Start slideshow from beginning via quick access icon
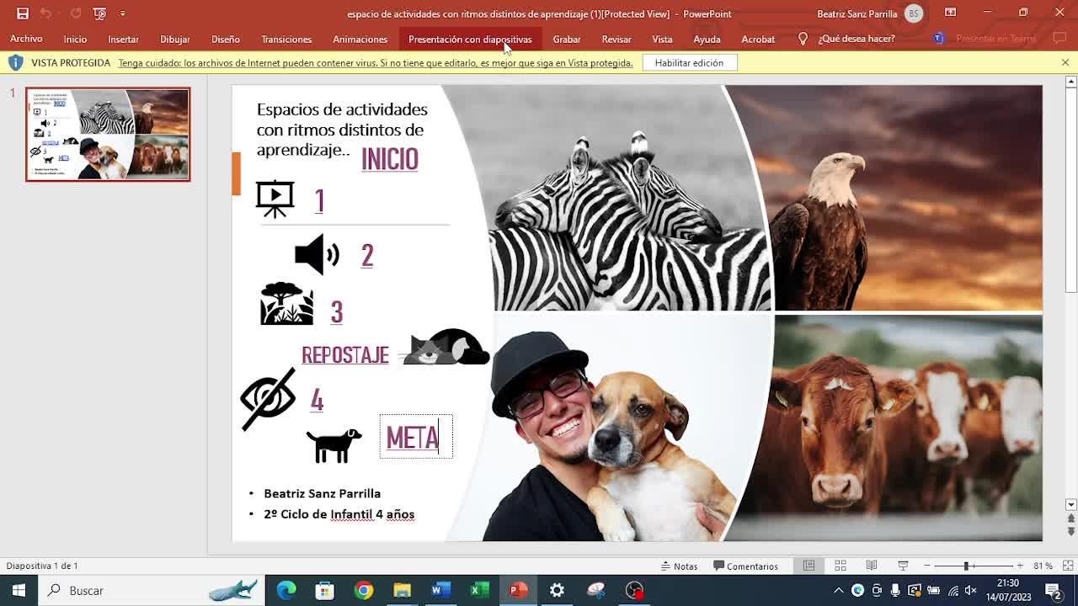The height and width of the screenshot is (606, 1078). (99, 13)
